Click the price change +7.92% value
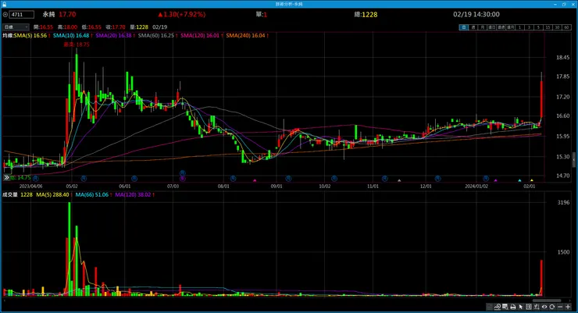This screenshot has height=313, width=578. click(x=181, y=14)
